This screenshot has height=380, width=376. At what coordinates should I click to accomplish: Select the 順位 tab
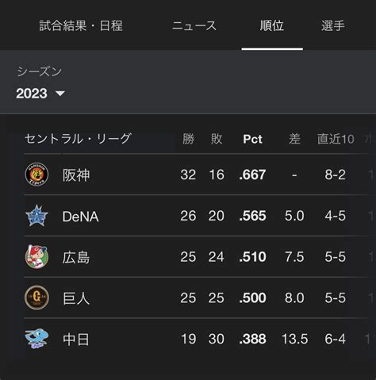click(272, 25)
